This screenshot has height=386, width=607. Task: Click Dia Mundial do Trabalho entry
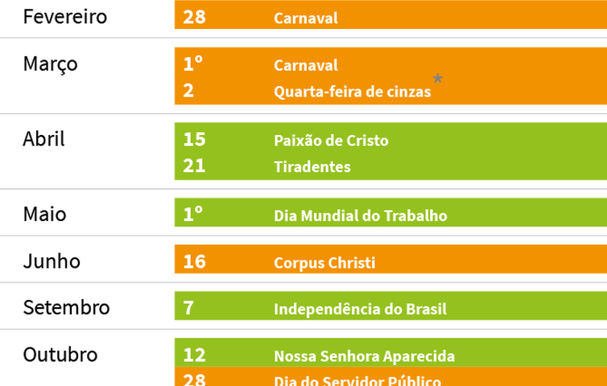click(x=360, y=216)
